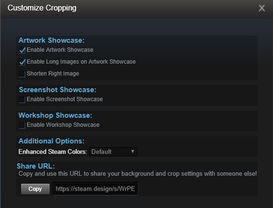The image size is (273, 208).
Task: Click the Copy button
Action: (35, 189)
